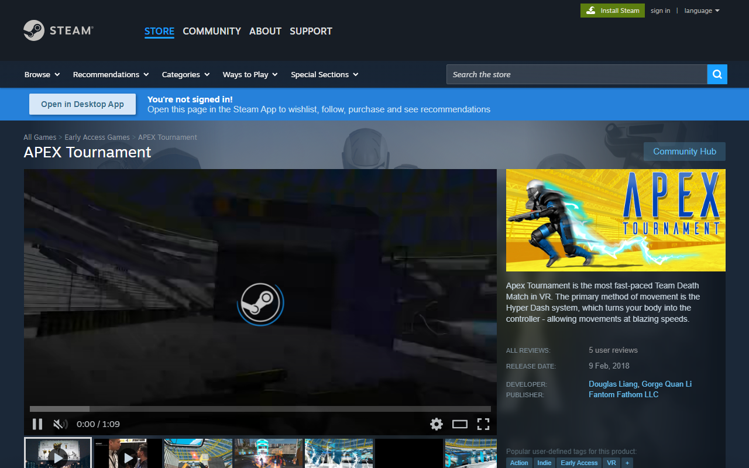The width and height of the screenshot is (749, 468).
Task: Click the plus button beside the VR tag
Action: tap(627, 463)
